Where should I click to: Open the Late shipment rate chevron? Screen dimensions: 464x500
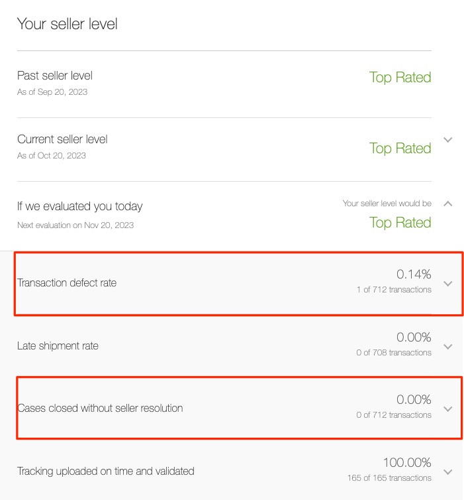[448, 346]
